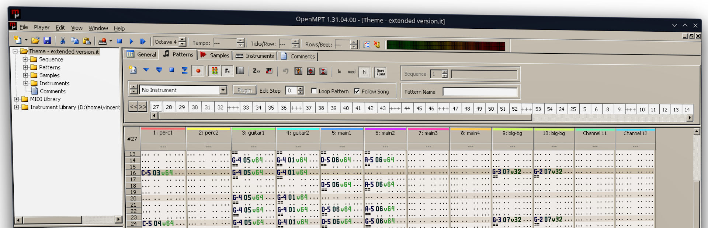This screenshot has height=228, width=708.
Task: Open the Player menu
Action: [x=42, y=27]
